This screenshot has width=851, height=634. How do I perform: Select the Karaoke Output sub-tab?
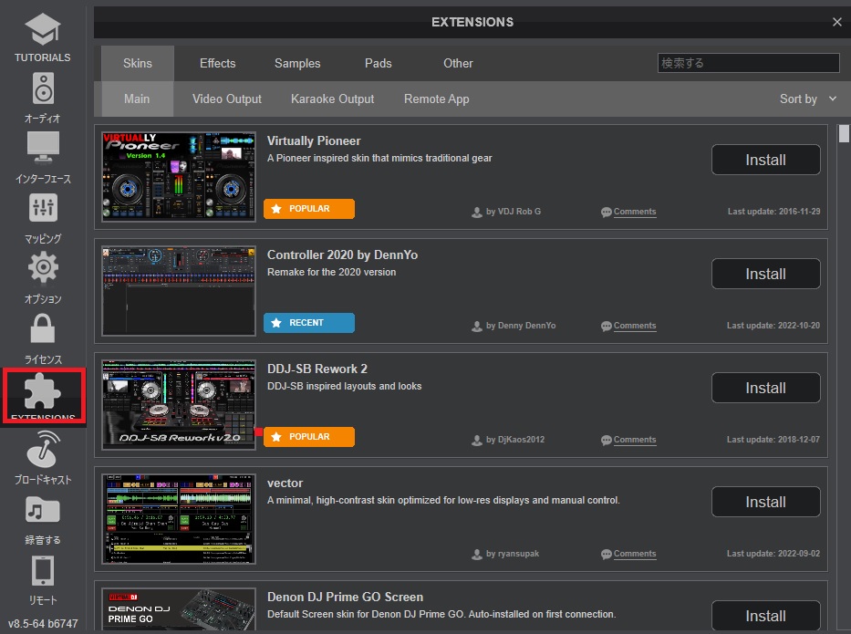point(332,99)
